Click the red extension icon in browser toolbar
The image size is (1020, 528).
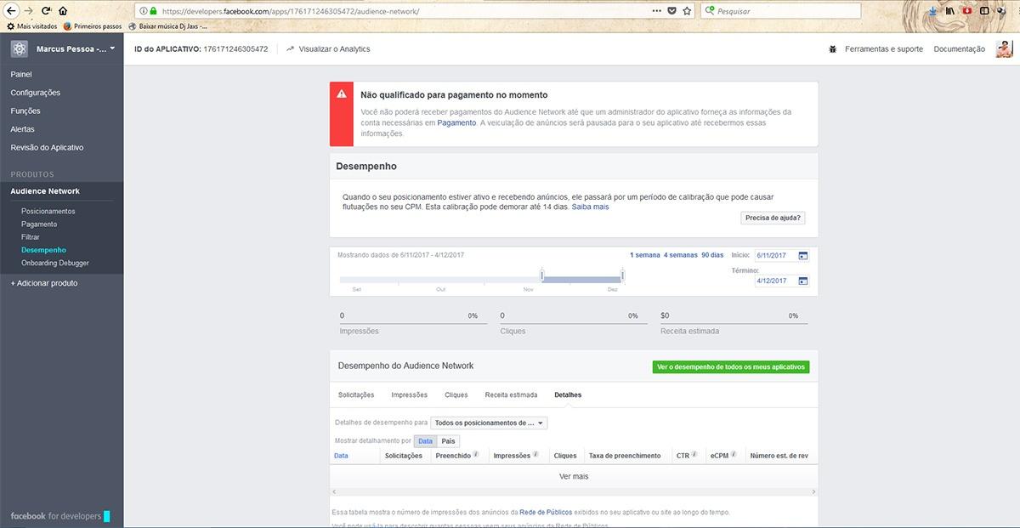pos(966,11)
